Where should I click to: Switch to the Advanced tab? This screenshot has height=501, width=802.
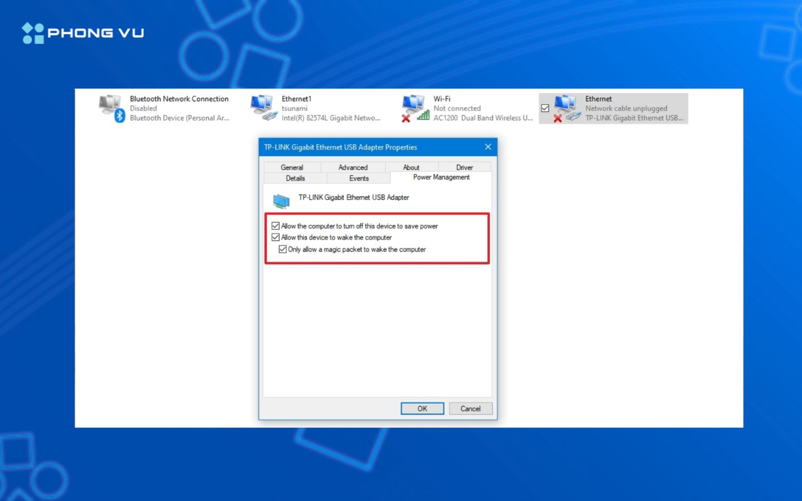(352, 167)
